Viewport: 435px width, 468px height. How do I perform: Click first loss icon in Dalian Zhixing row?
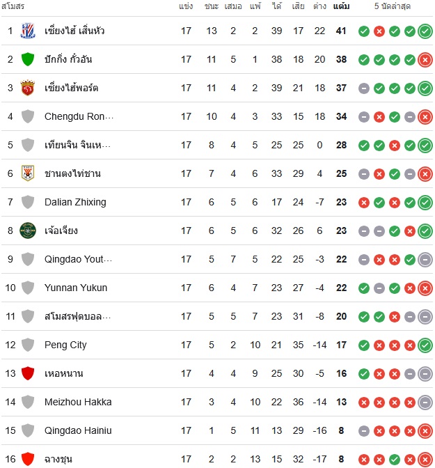point(364,203)
